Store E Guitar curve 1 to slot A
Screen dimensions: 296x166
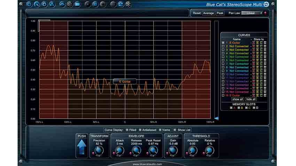point(254,43)
